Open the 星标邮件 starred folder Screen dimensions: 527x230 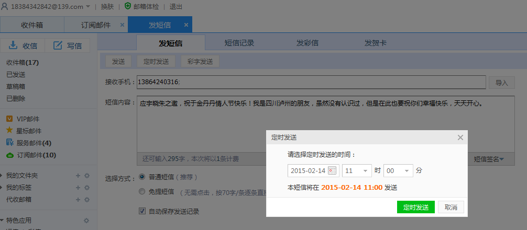coord(29,131)
